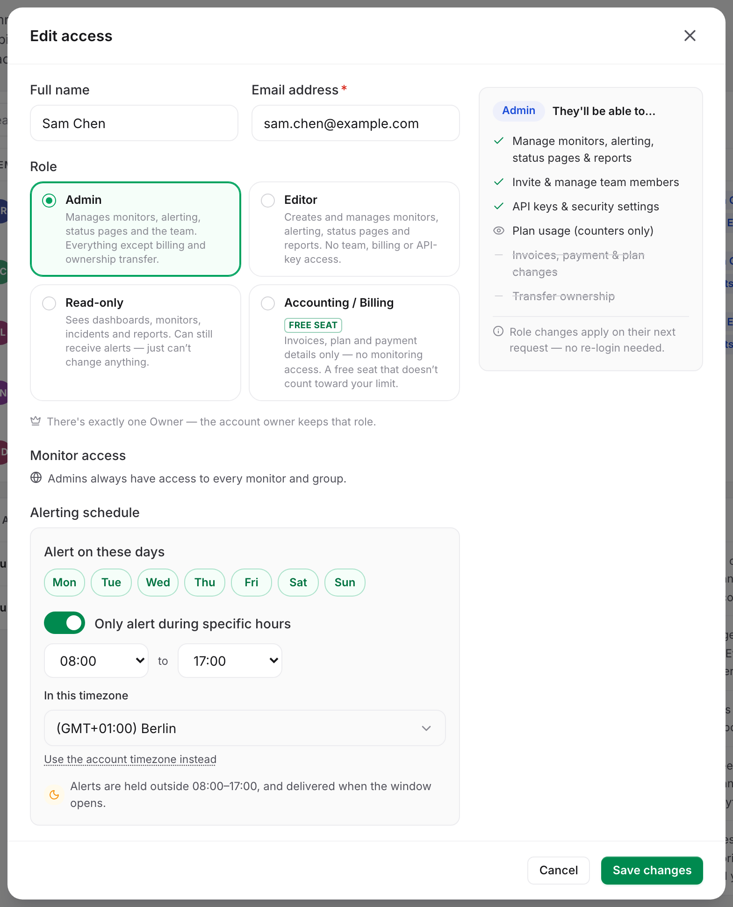Click the Alerting schedule heading
This screenshot has width=733, height=907.
[x=85, y=512]
